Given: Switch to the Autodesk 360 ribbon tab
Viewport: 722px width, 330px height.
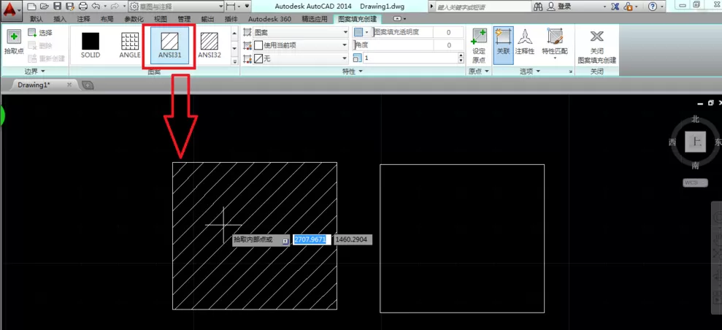Looking at the screenshot, I should pos(270,19).
